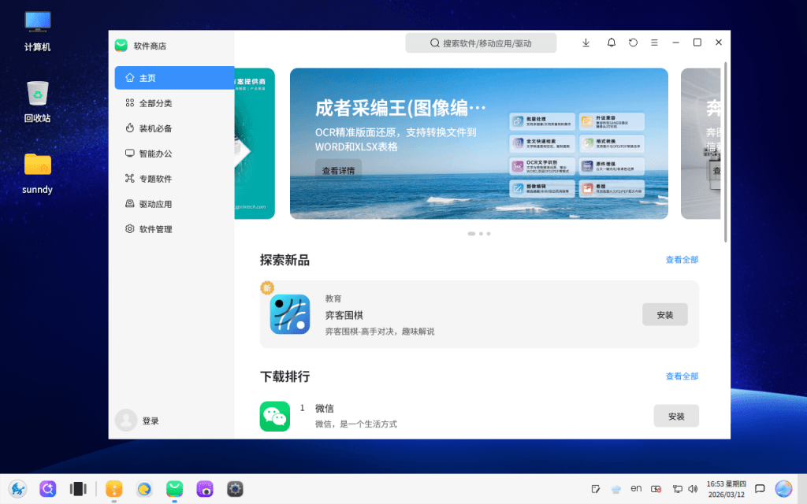The image size is (807, 504).
Task: Click the battery tray icon
Action: pos(656,488)
